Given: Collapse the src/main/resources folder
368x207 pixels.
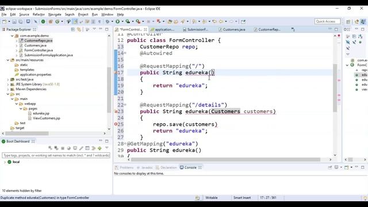Looking at the screenshot, I should [x=8, y=60].
